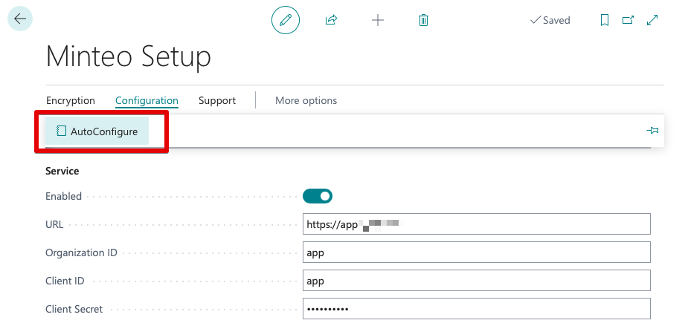Click into the URL field

click(477, 224)
